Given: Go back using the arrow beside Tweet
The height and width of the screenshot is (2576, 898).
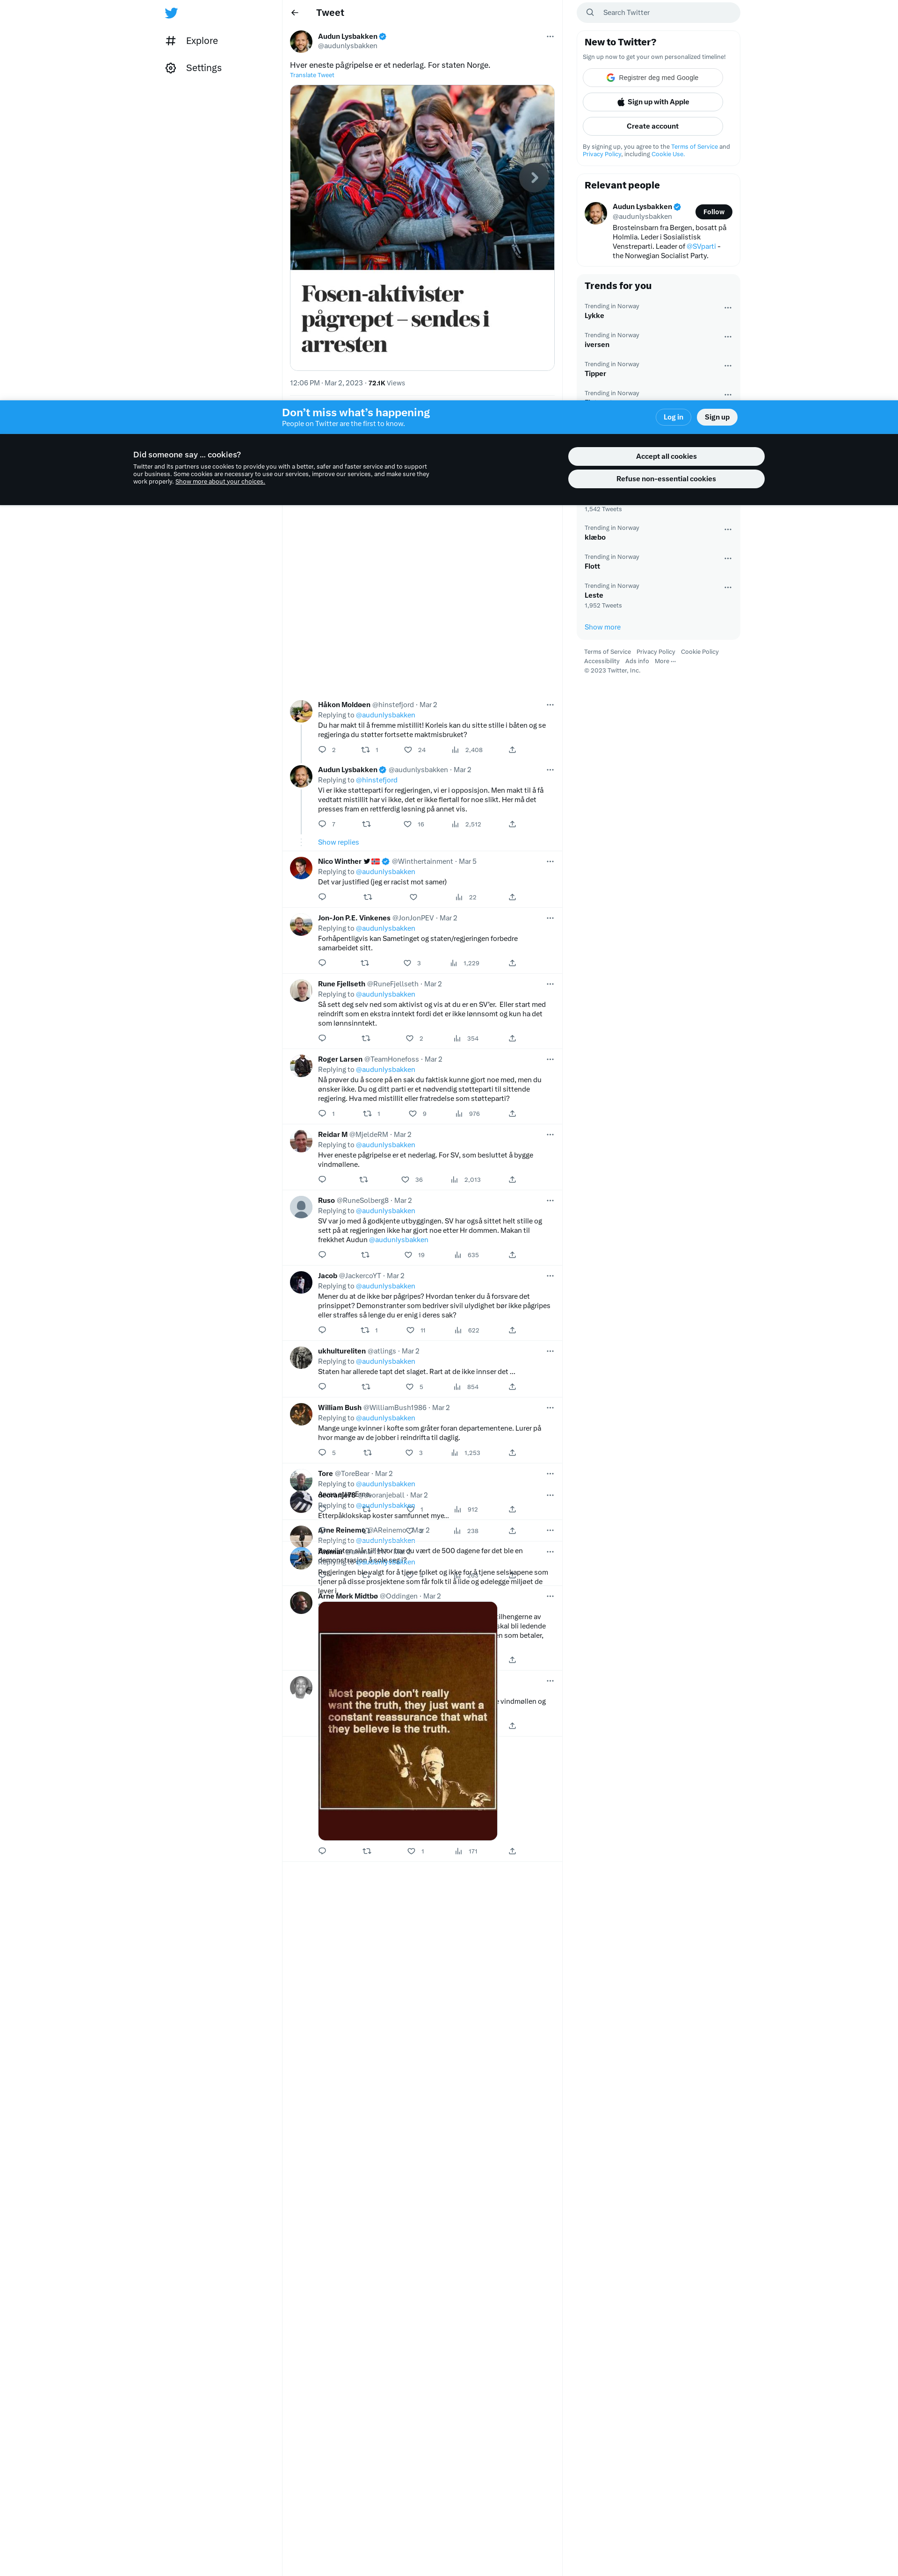Looking at the screenshot, I should tap(295, 13).
